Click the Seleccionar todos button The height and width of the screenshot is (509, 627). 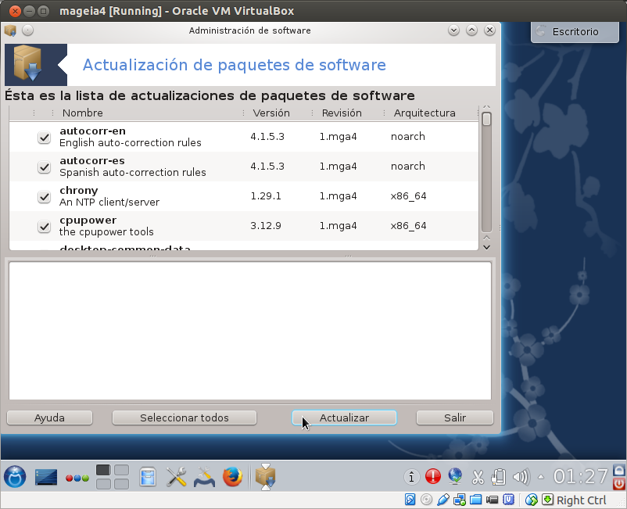[x=184, y=417]
